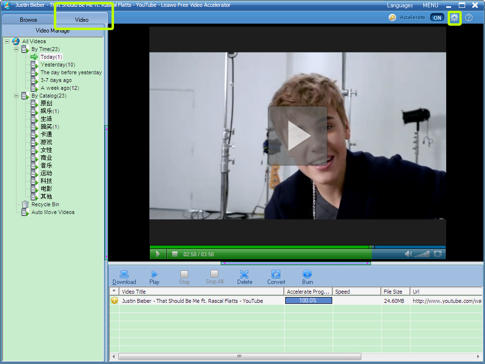Switch to the Browse tab
This screenshot has width=485, height=364.
29,19
